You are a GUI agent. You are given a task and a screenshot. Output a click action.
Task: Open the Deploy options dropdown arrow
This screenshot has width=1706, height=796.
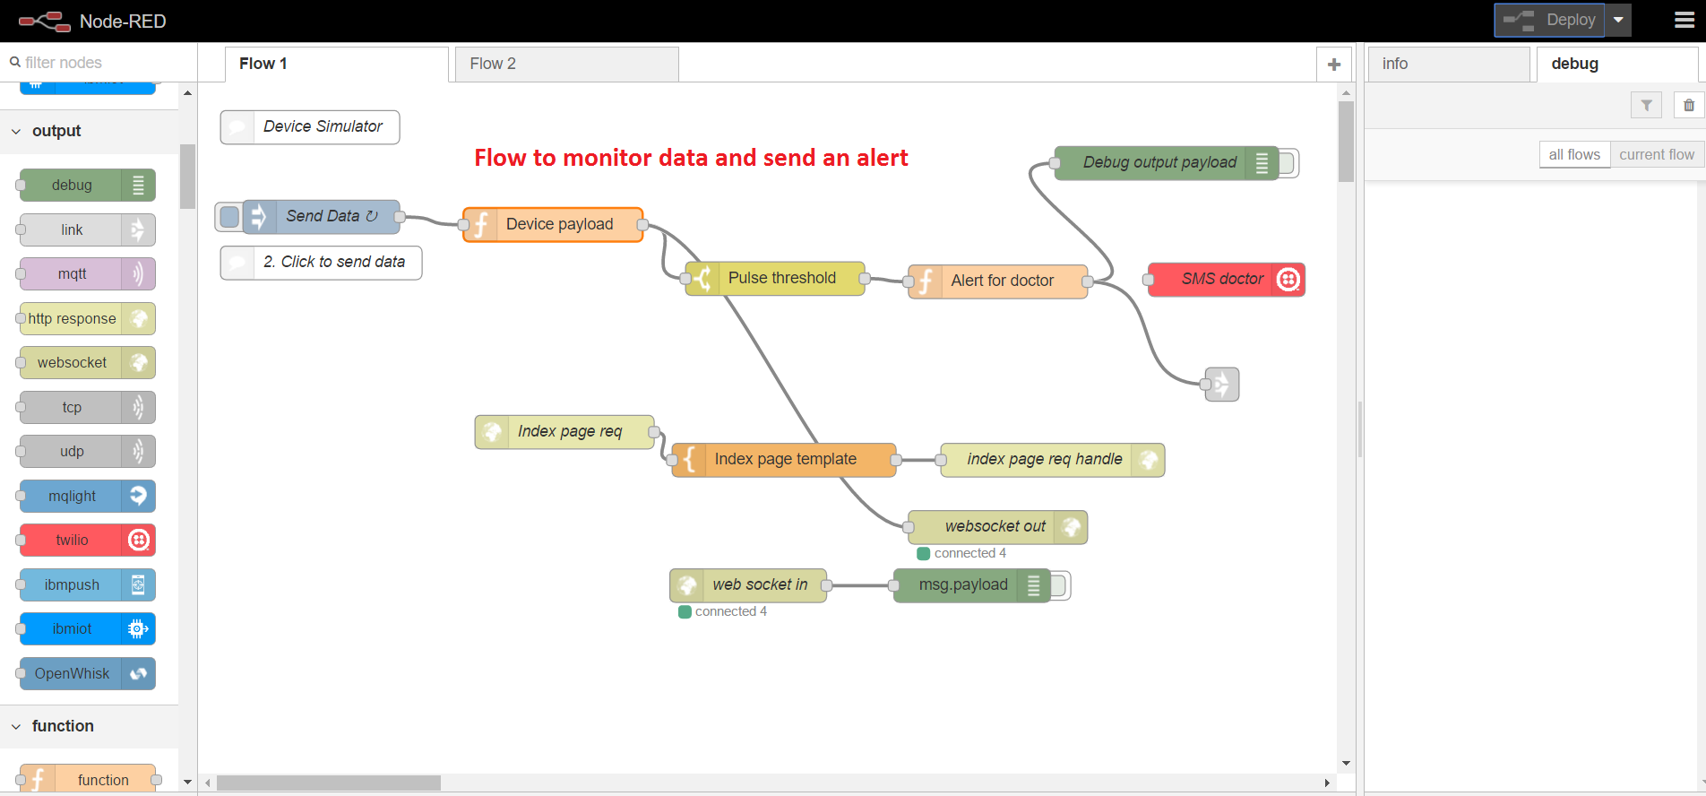tap(1618, 20)
